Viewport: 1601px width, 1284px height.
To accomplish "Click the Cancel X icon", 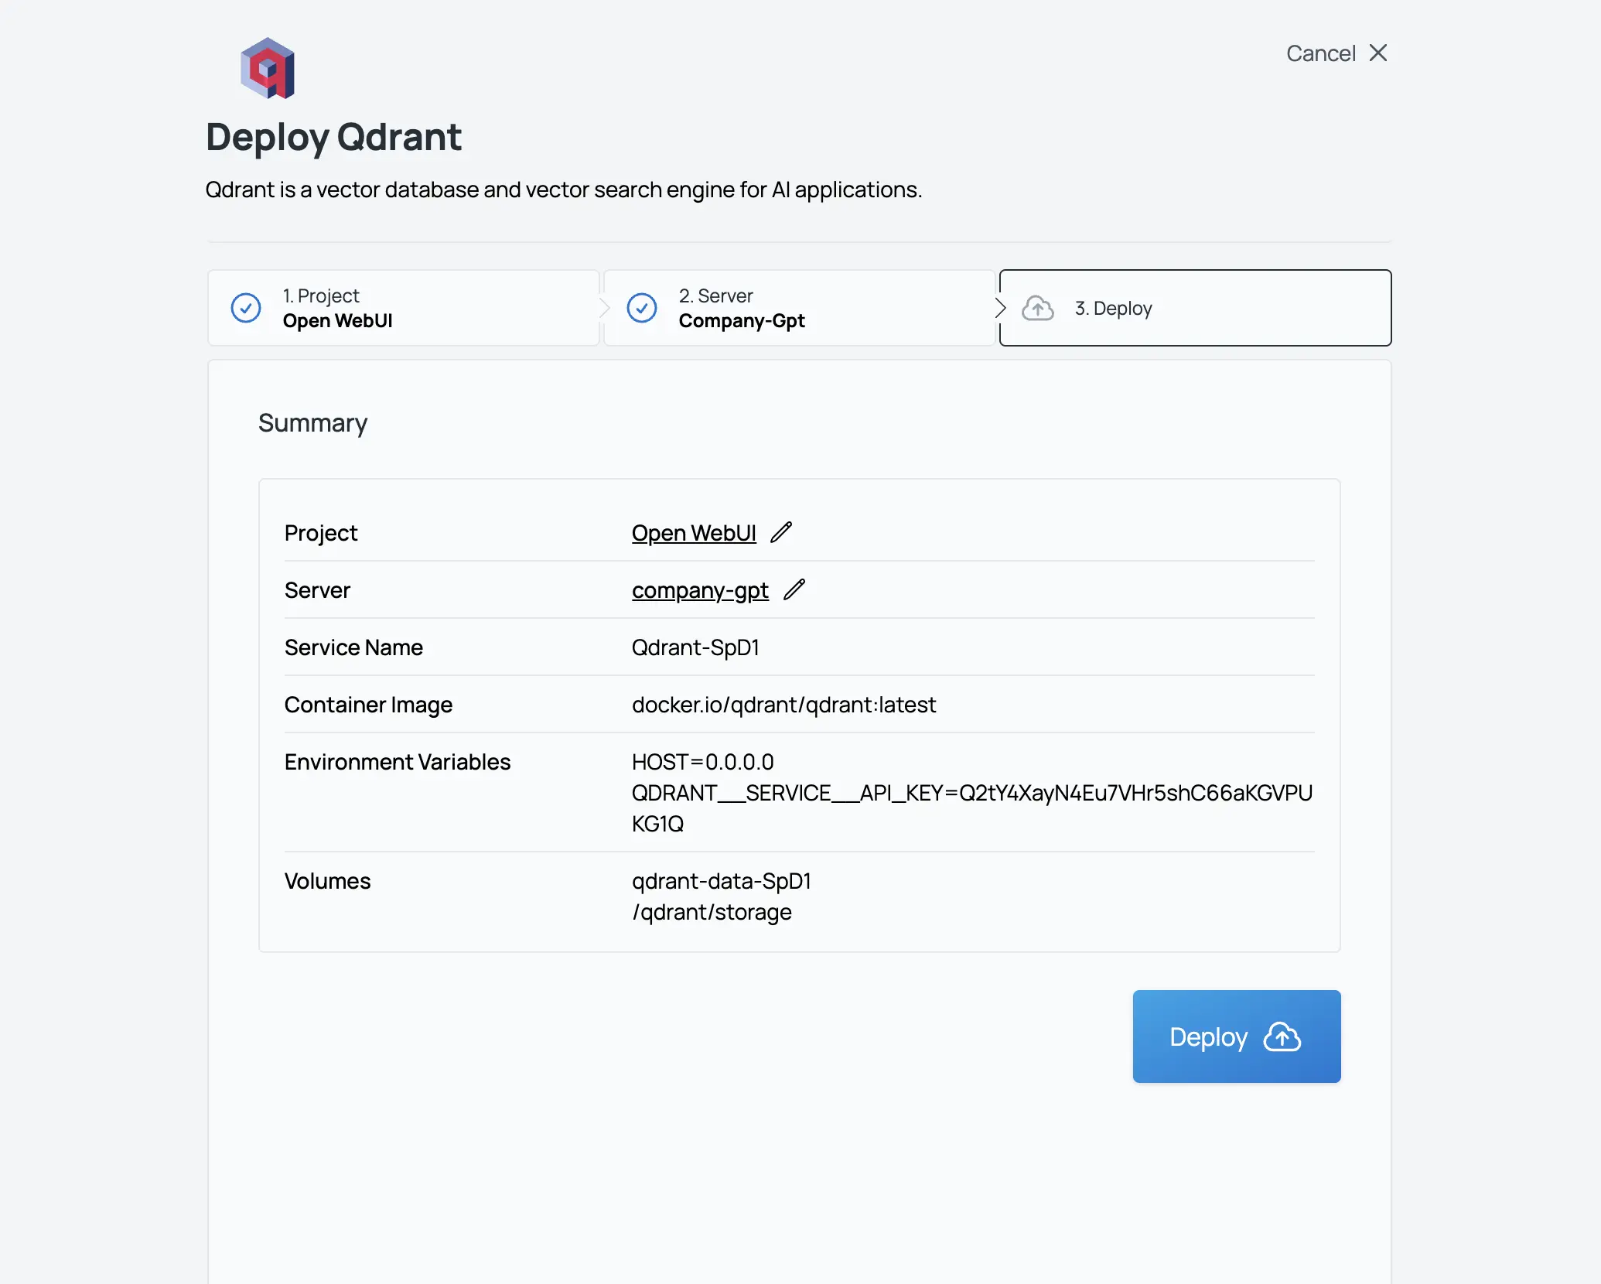I will [x=1378, y=53].
